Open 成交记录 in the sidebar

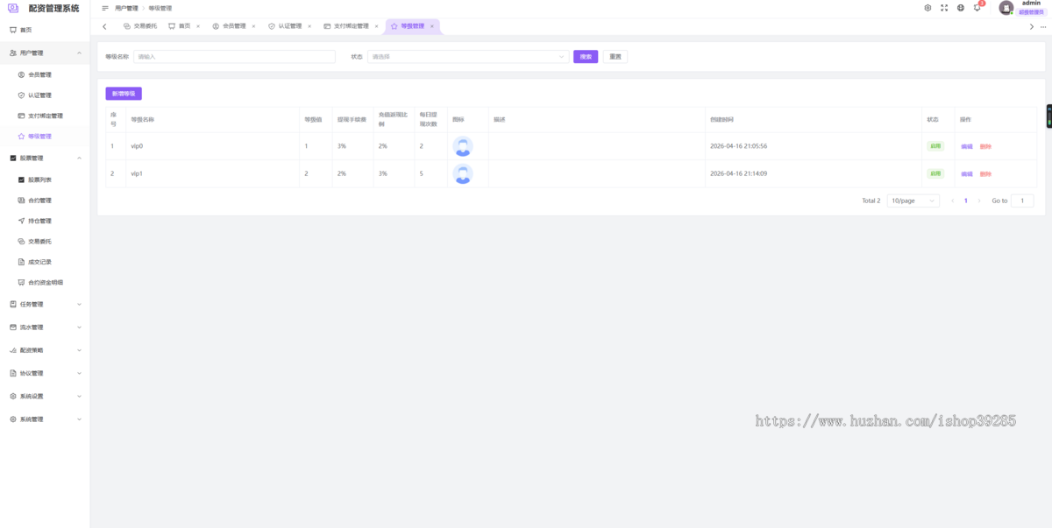(39, 262)
